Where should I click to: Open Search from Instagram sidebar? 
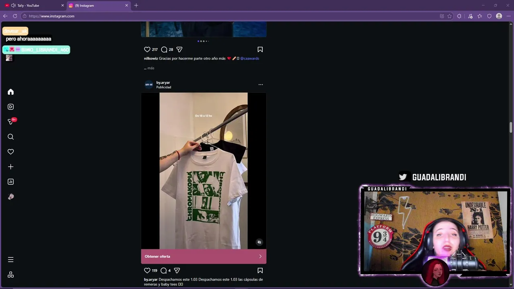pyautogui.click(x=11, y=137)
